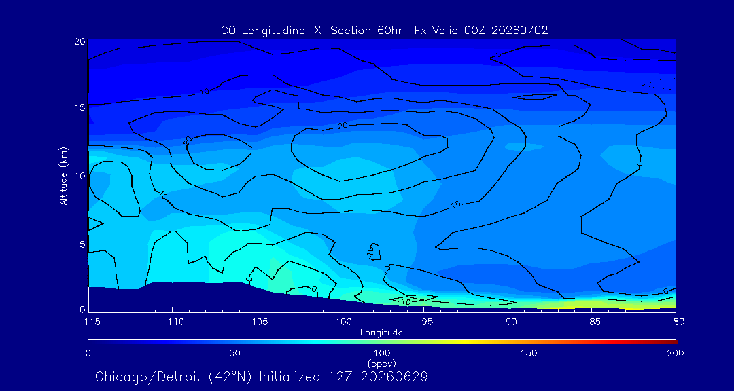Click the Longitude axis label
Image resolution: width=734 pixels, height=391 pixels.
[381, 333]
